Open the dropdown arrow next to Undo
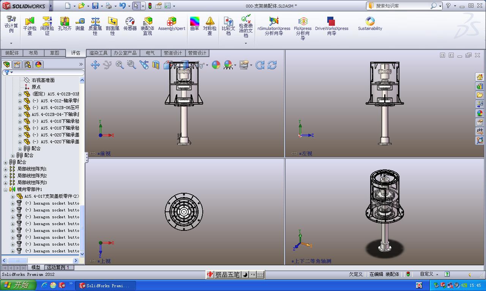The height and width of the screenshot is (291, 486). point(129,6)
